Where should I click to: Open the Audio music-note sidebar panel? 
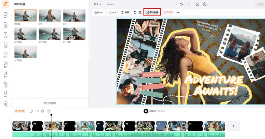point(6,74)
